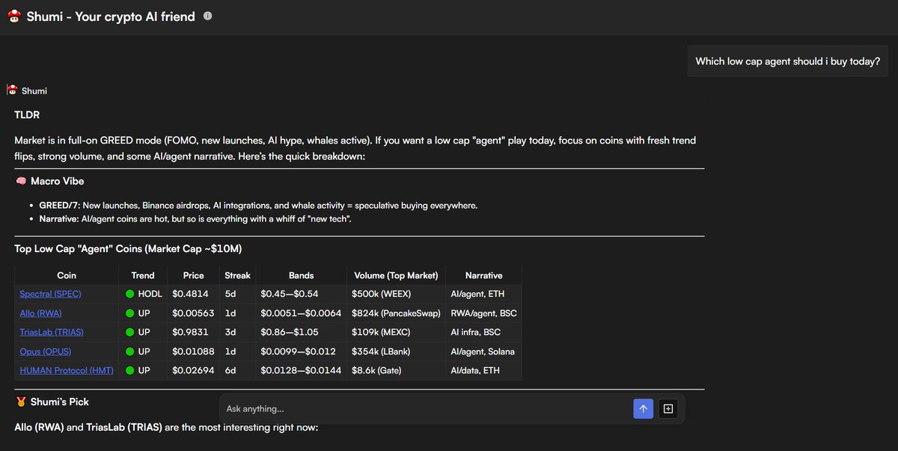This screenshot has height=451, width=898.
Task: Click the price $0.00563 cell
Action: 193,313
